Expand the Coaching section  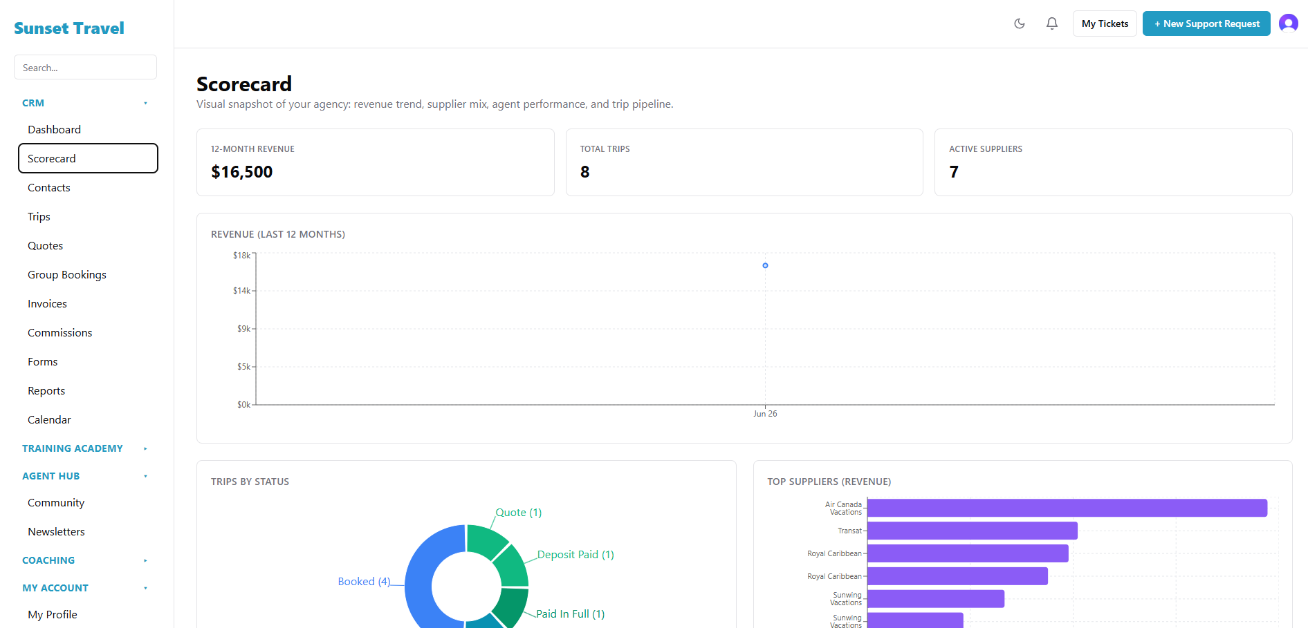click(x=85, y=560)
